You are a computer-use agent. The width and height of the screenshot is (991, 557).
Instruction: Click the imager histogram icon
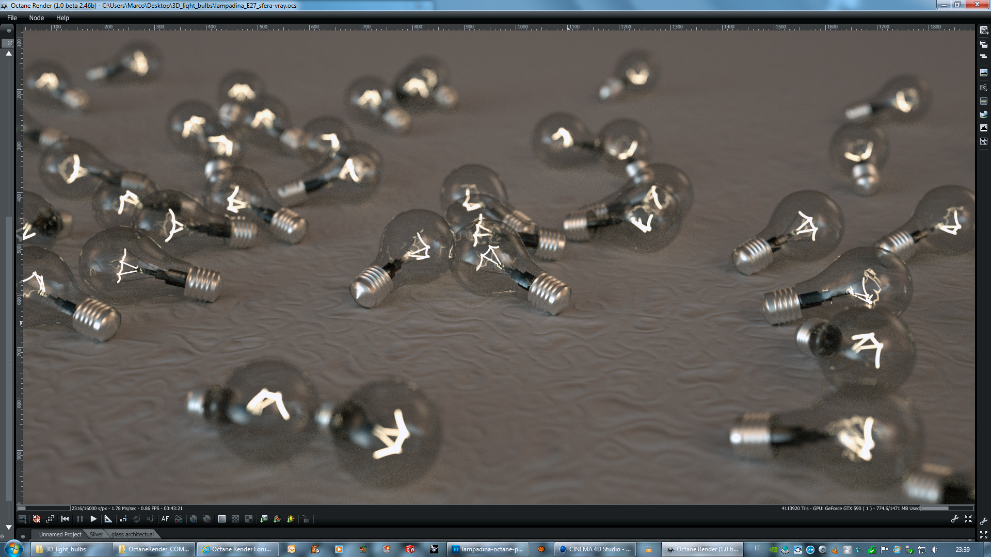pyautogui.click(x=984, y=128)
